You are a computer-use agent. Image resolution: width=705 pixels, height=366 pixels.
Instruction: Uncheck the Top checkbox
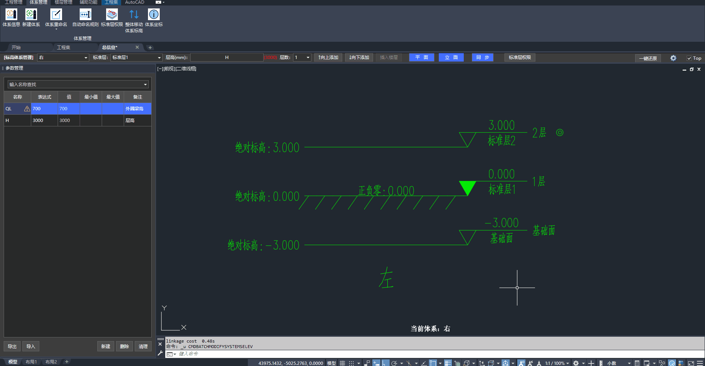pyautogui.click(x=689, y=58)
